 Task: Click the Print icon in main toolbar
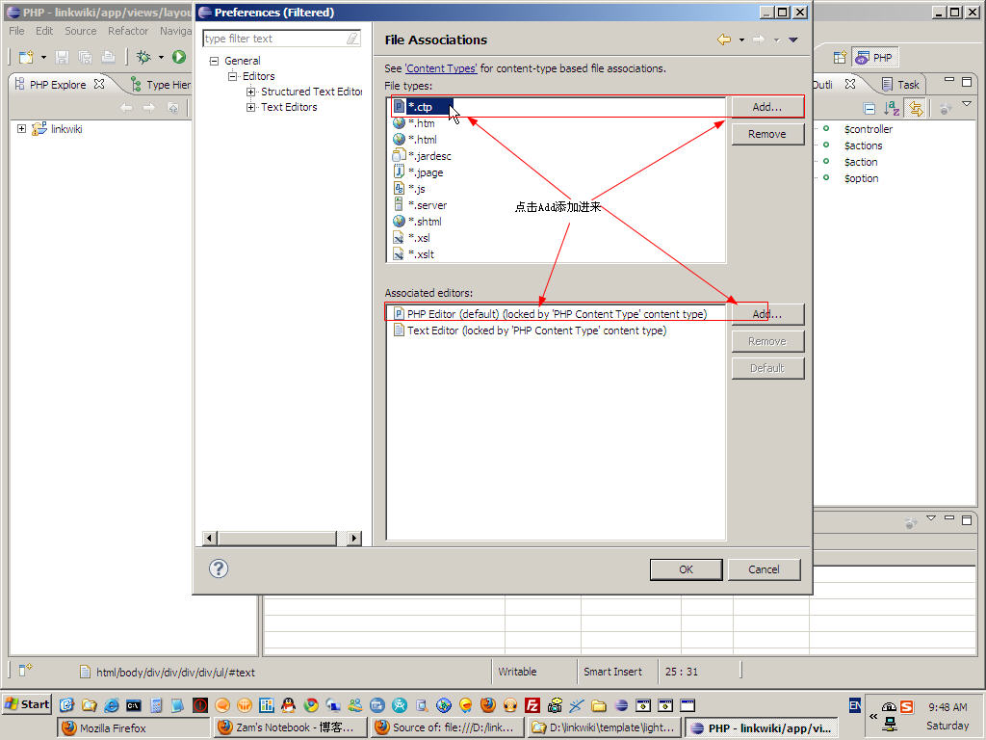[x=108, y=57]
